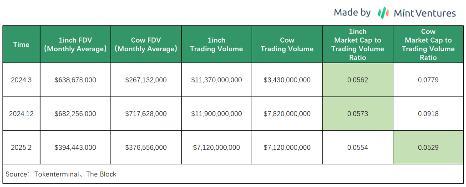
Task: Select the 2025.2 row label
Action: pos(21,148)
